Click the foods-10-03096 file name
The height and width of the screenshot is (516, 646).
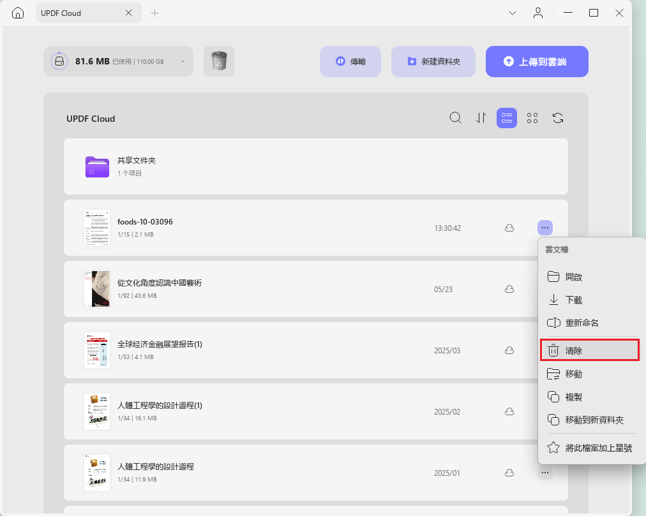coord(145,221)
